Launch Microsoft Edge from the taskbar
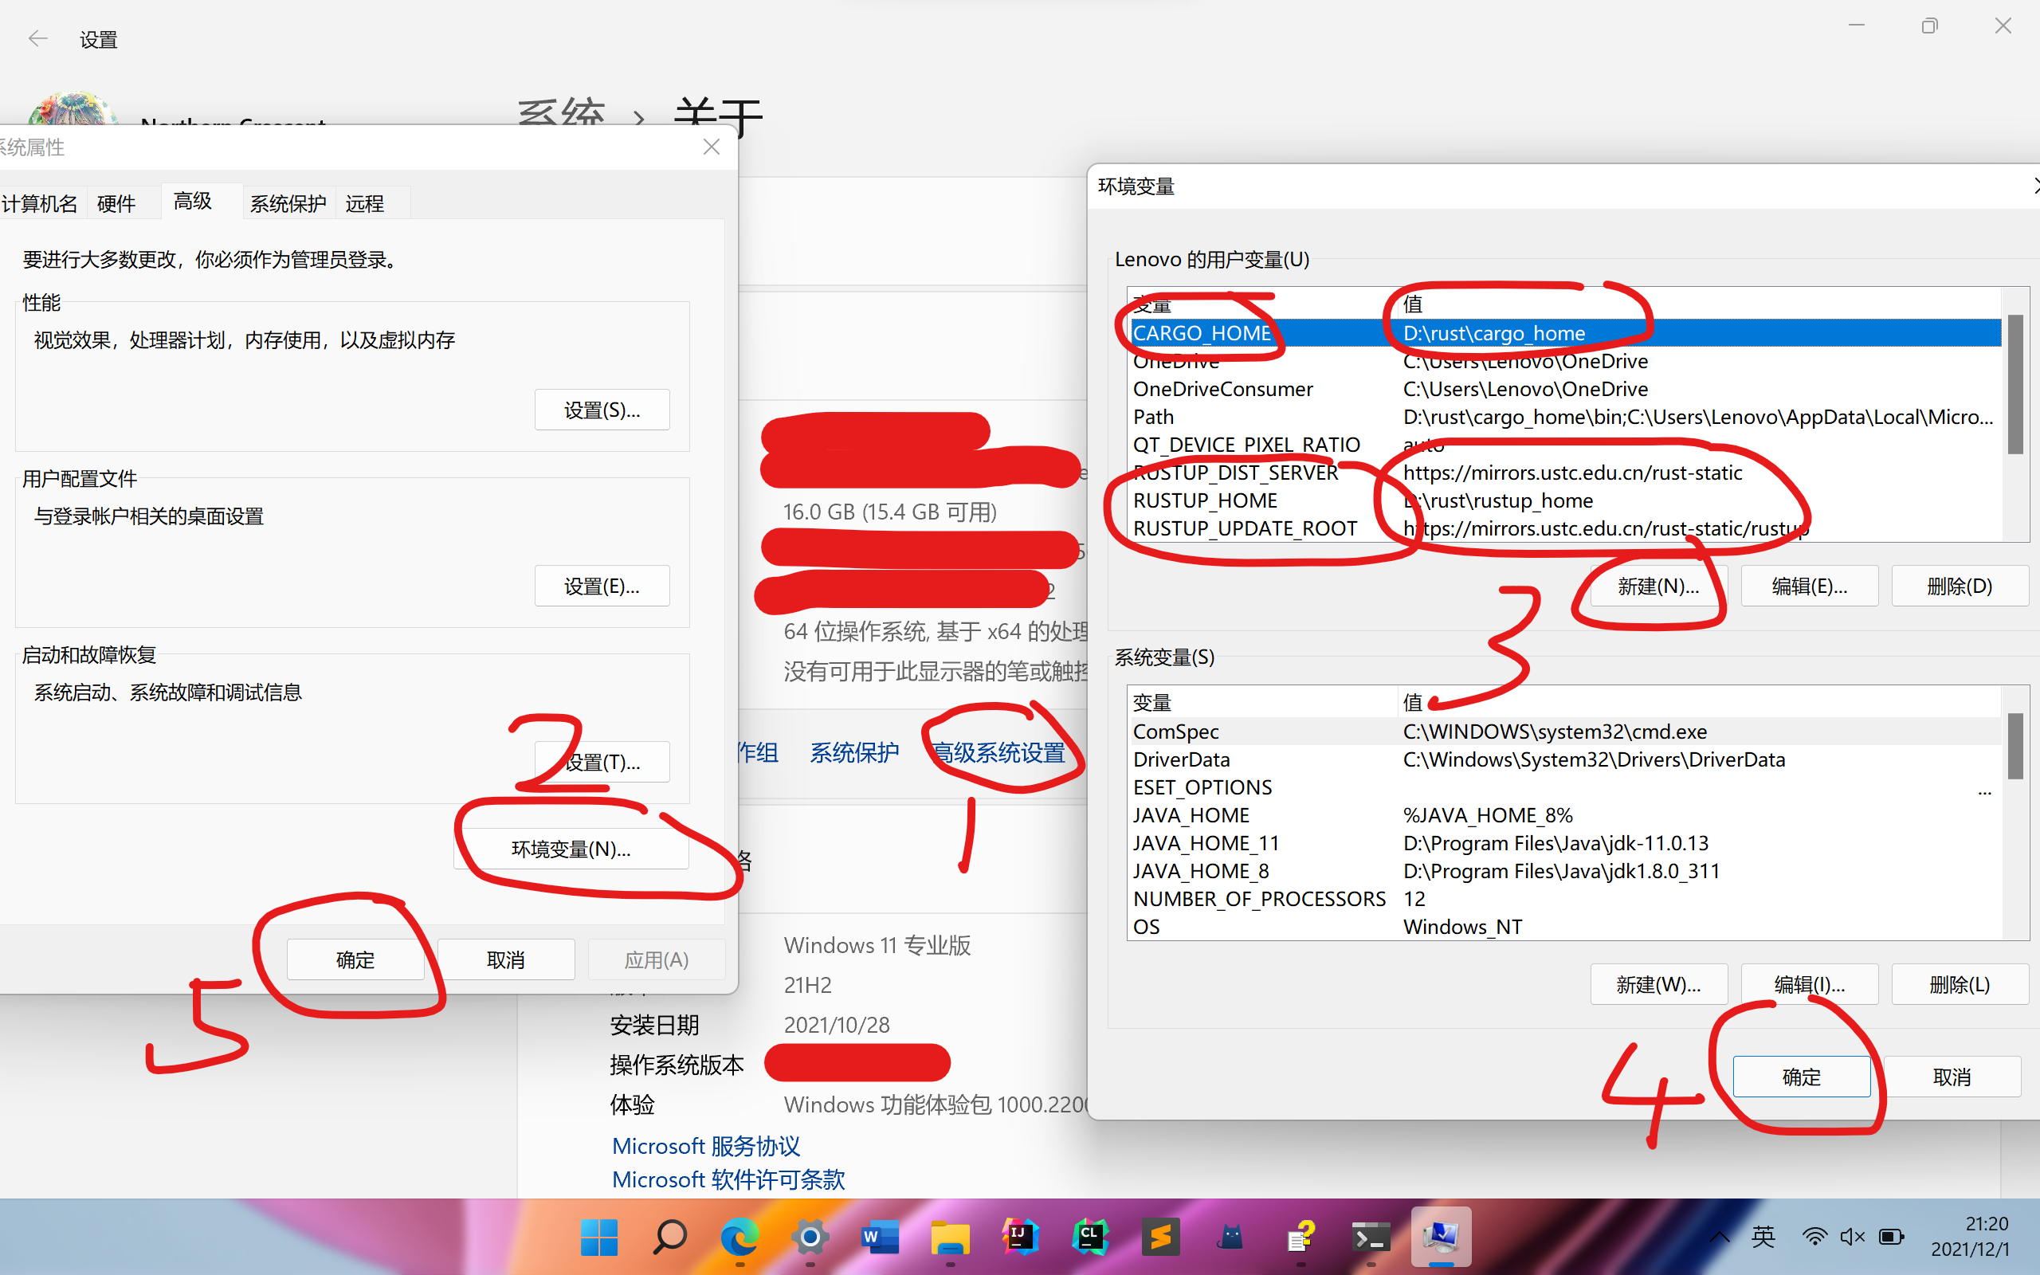 (739, 1237)
